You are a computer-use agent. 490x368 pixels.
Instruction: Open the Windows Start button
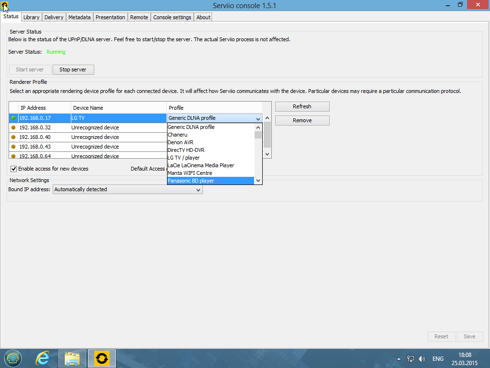(x=13, y=358)
